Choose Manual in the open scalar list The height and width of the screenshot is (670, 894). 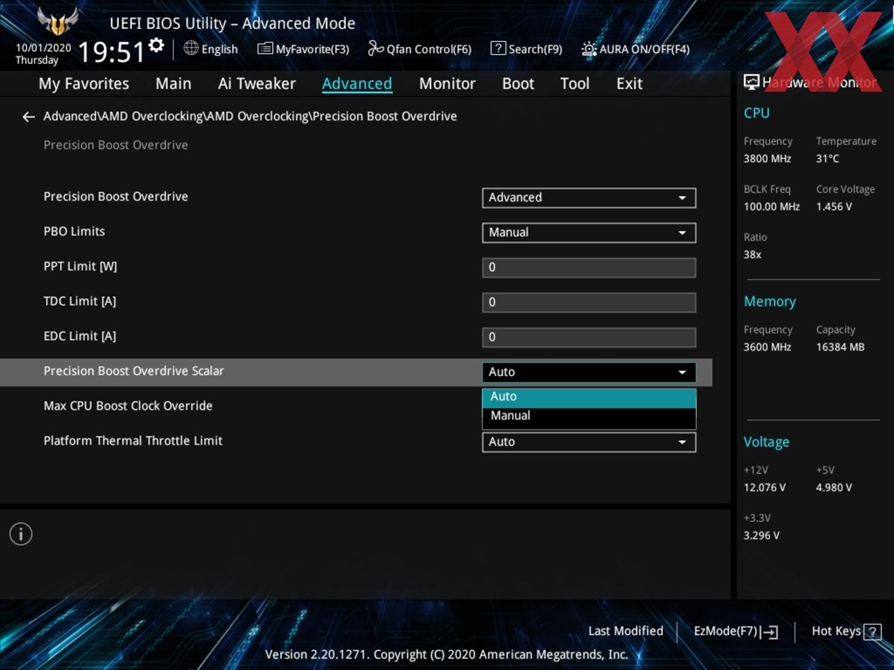(x=589, y=416)
